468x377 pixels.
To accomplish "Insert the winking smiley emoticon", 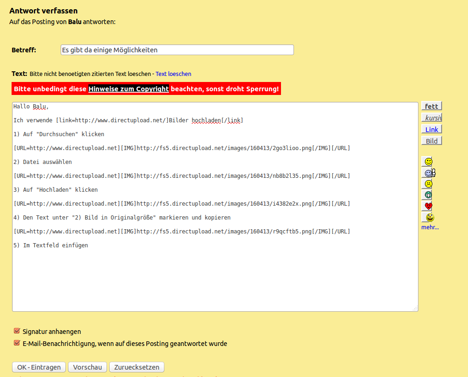I will (428, 162).
